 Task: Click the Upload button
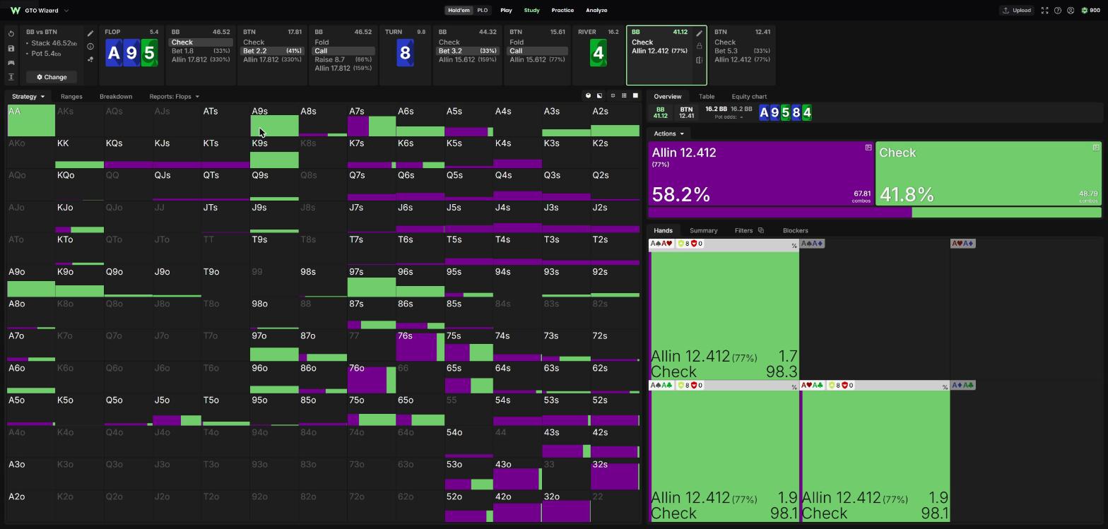(1016, 11)
